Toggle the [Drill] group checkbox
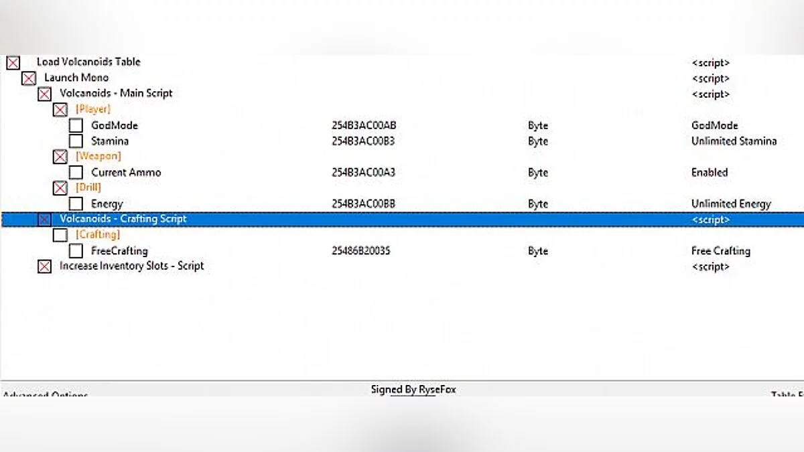Viewport: 804px width, 452px height. pos(60,188)
